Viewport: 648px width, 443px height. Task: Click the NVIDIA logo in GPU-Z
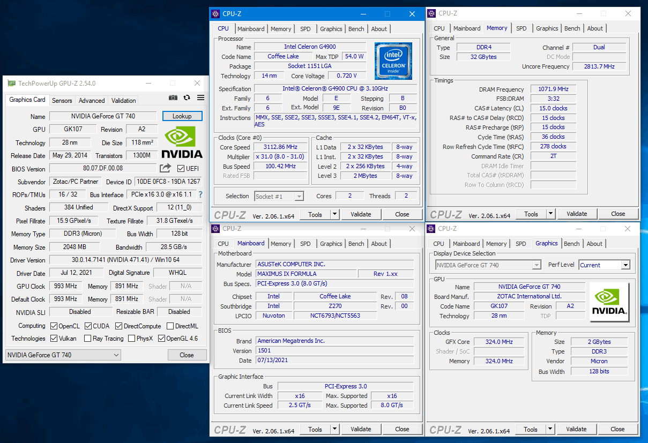coord(182,142)
